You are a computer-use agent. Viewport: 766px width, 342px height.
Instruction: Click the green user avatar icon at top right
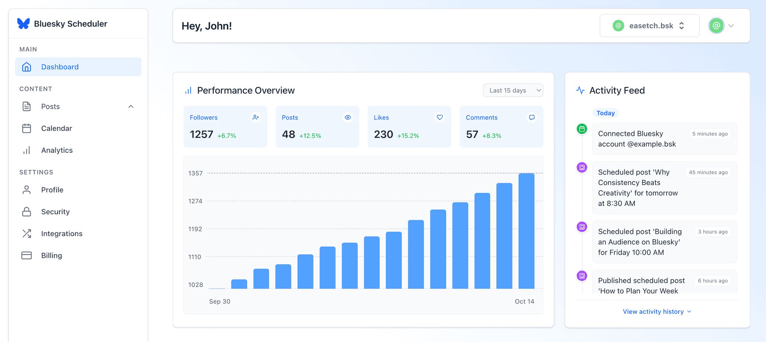point(716,26)
